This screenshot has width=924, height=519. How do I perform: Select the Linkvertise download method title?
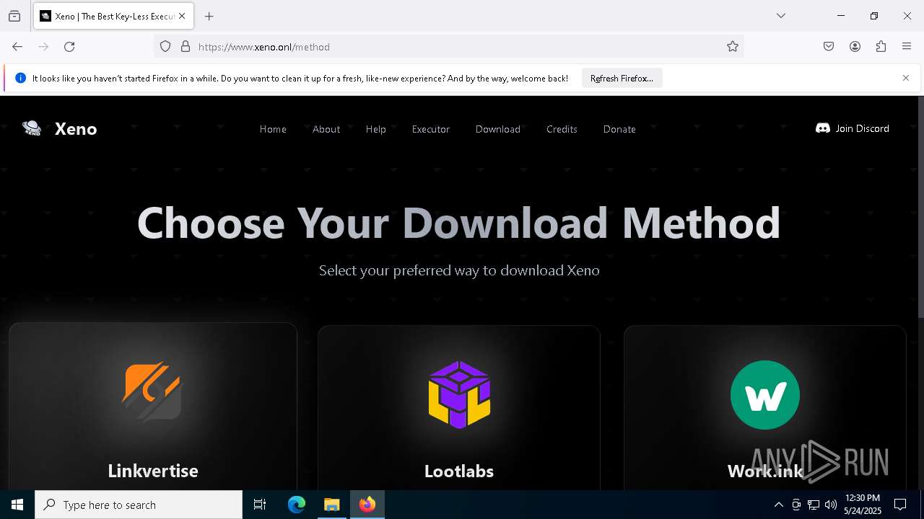click(x=153, y=471)
